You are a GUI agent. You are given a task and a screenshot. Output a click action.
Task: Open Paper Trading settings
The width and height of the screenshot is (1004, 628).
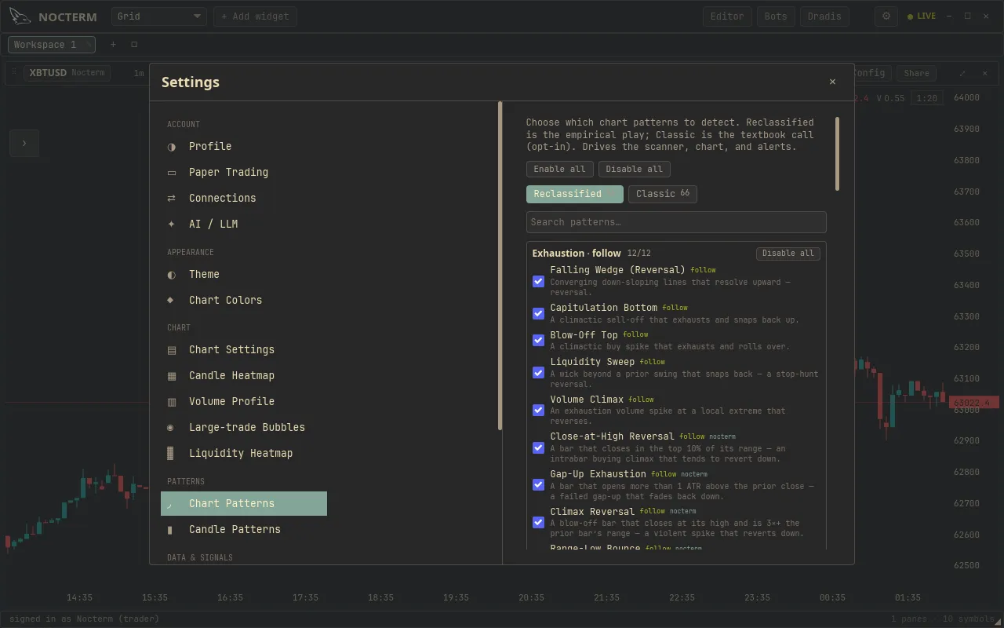[244, 172]
